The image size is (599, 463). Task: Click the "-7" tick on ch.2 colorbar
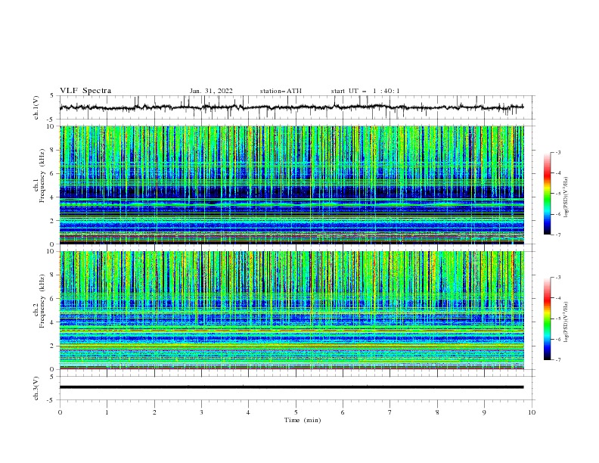558,360
